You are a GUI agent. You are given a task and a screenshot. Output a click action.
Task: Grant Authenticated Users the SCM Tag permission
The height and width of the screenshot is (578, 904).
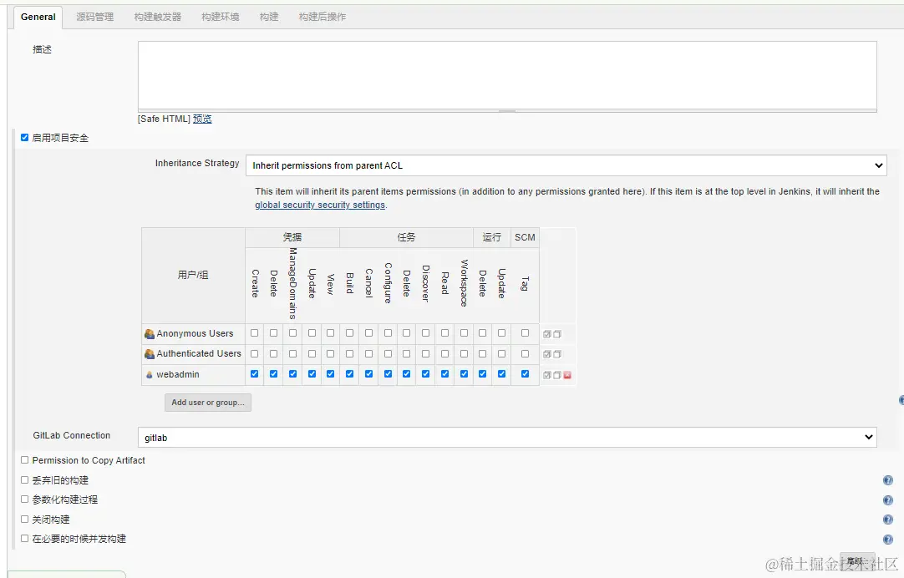tap(526, 353)
